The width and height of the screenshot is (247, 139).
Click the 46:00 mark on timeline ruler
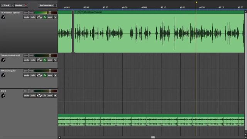(x=125, y=7)
